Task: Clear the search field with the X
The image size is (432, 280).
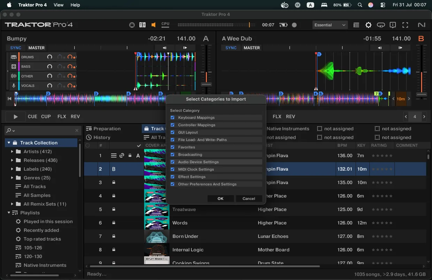Action: click(77, 130)
